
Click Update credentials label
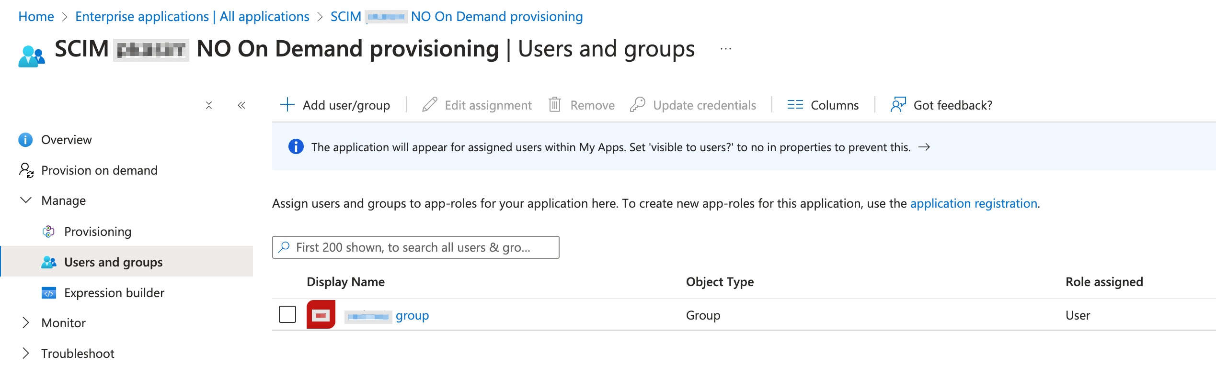click(704, 105)
